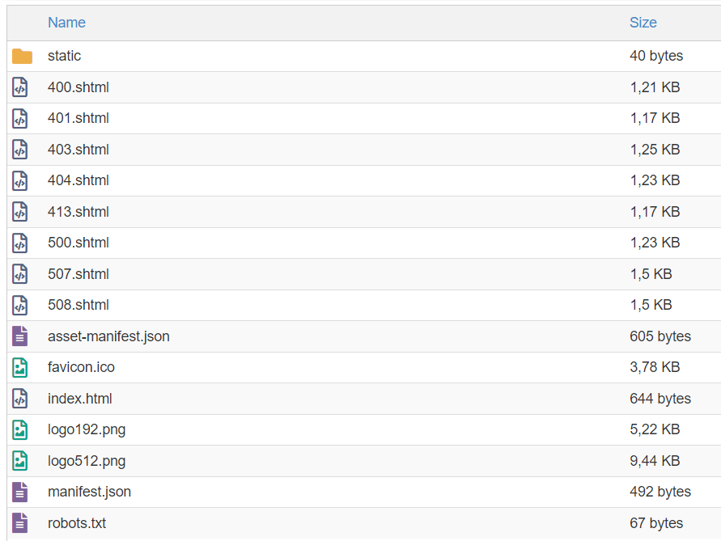Click the purple document icon for asset-manifest.json
This screenshot has width=721, height=541.
pos(19,336)
